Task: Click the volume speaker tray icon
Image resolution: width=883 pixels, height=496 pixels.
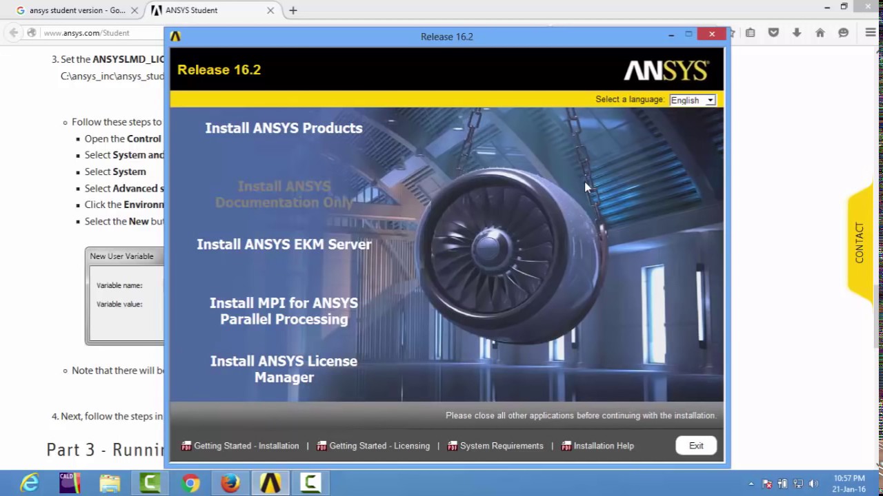Action: (813, 484)
